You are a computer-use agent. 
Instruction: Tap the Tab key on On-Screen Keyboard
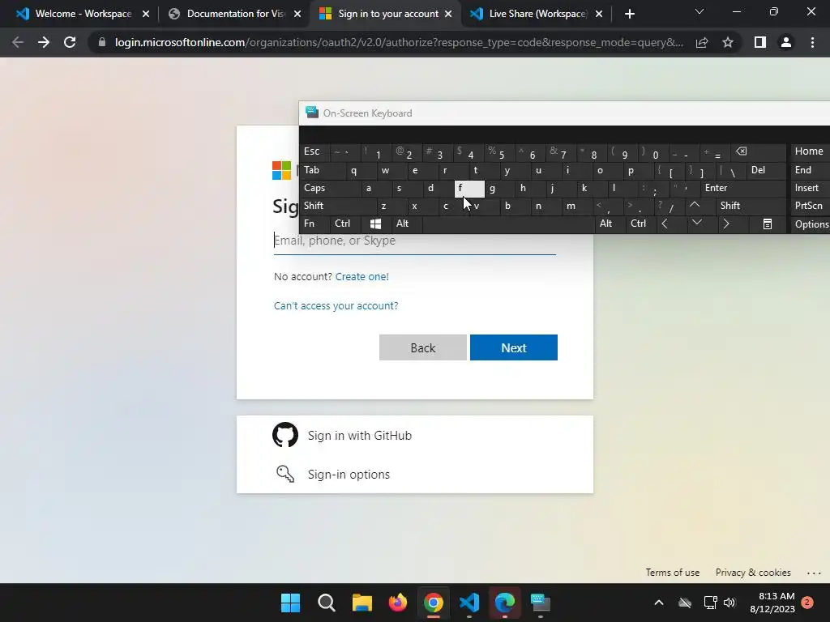point(323,170)
